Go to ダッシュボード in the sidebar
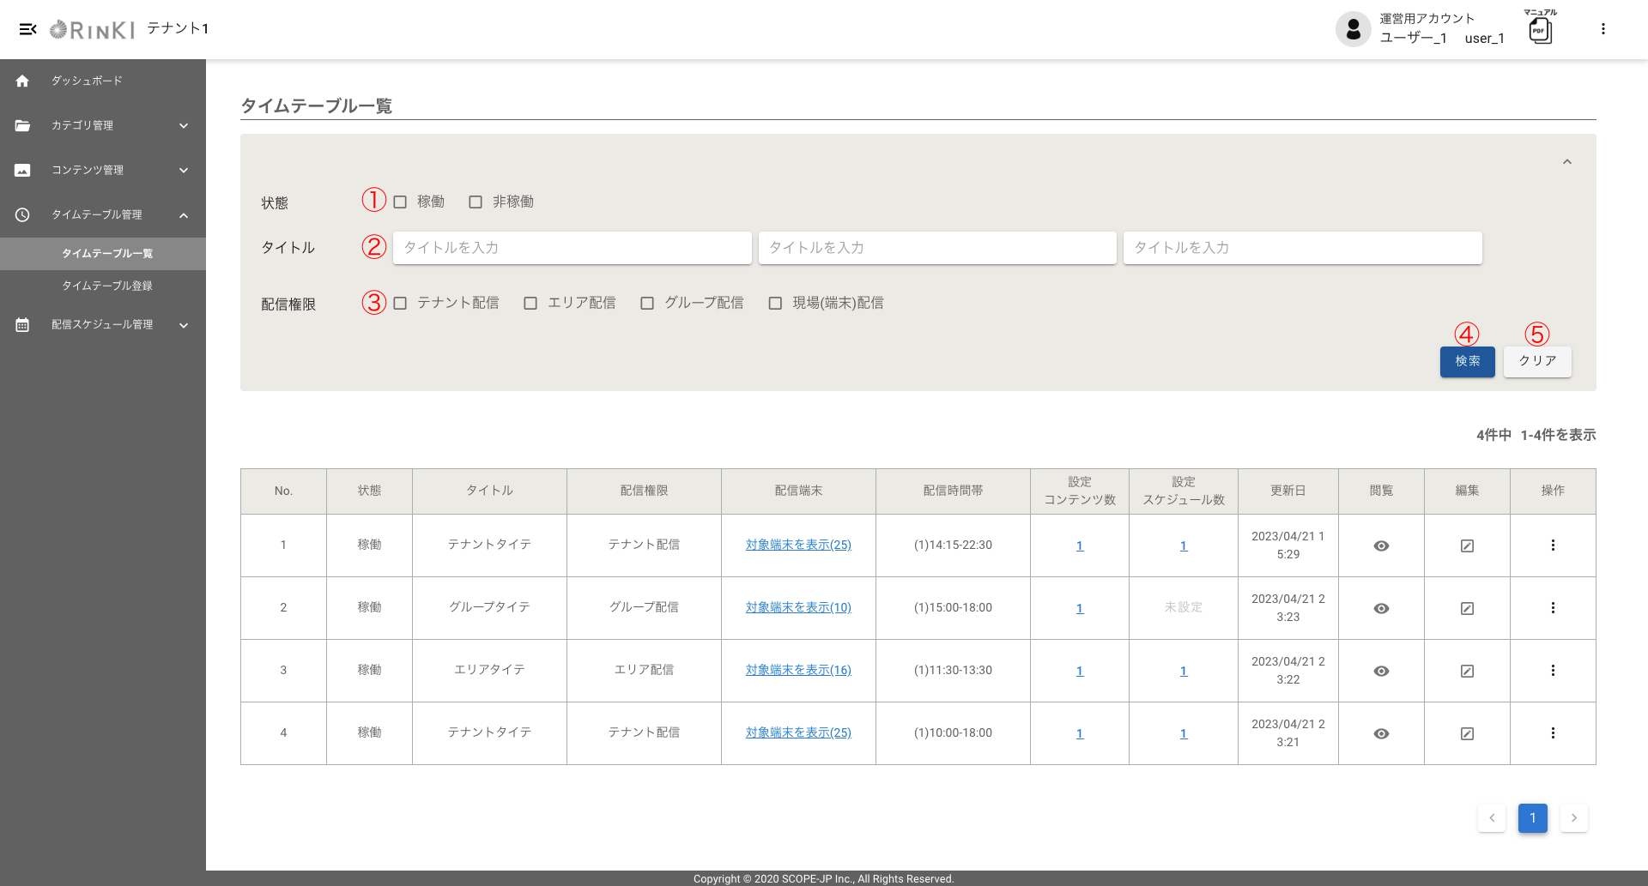This screenshot has width=1648, height=886. click(x=87, y=81)
